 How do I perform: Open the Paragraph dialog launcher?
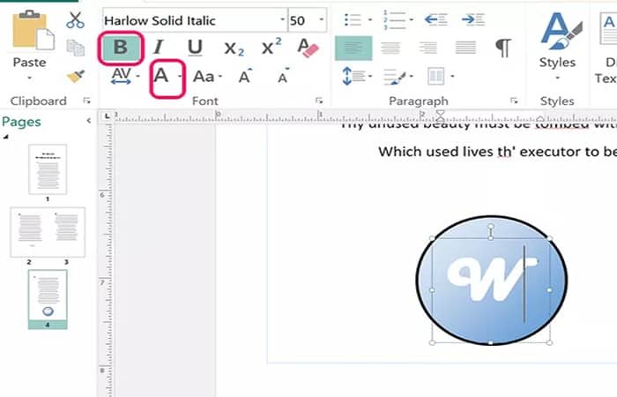click(x=514, y=101)
